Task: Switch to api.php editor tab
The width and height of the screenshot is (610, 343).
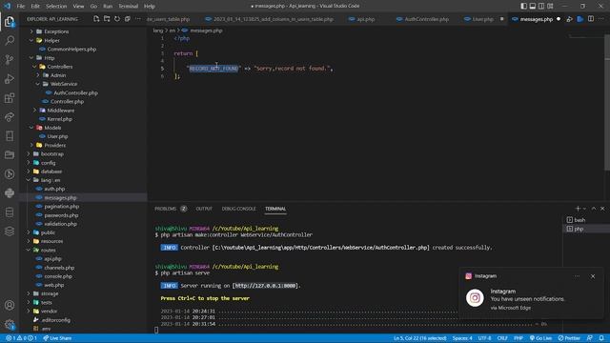Action: 365,19
